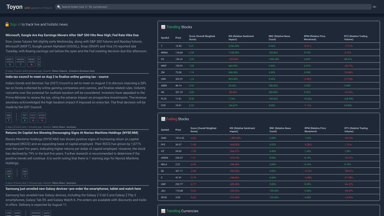Open the GOOGL ticker badge
The width and height of the screenshot is (384, 216).
(x=20, y=62)
